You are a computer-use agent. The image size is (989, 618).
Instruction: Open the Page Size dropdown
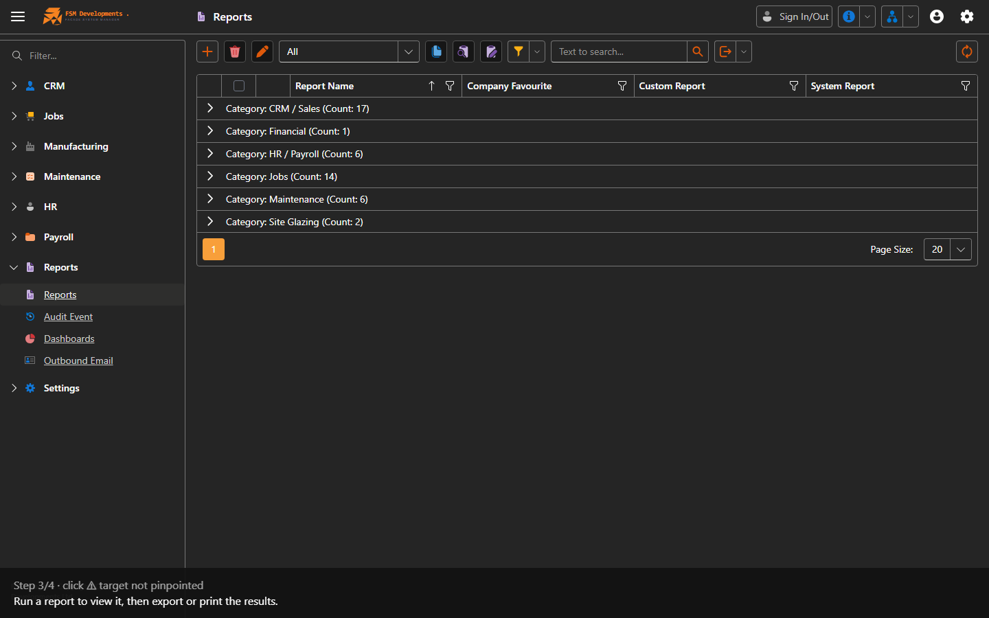948,249
